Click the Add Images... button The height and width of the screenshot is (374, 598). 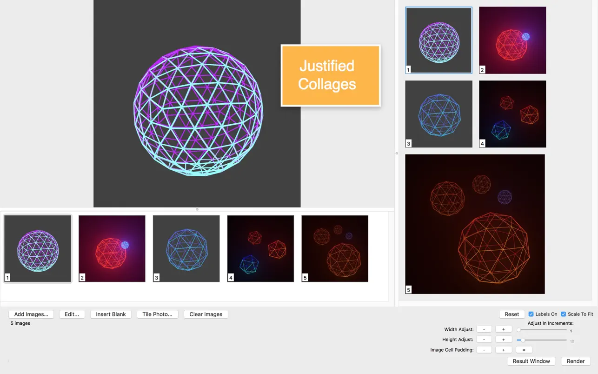coord(31,314)
